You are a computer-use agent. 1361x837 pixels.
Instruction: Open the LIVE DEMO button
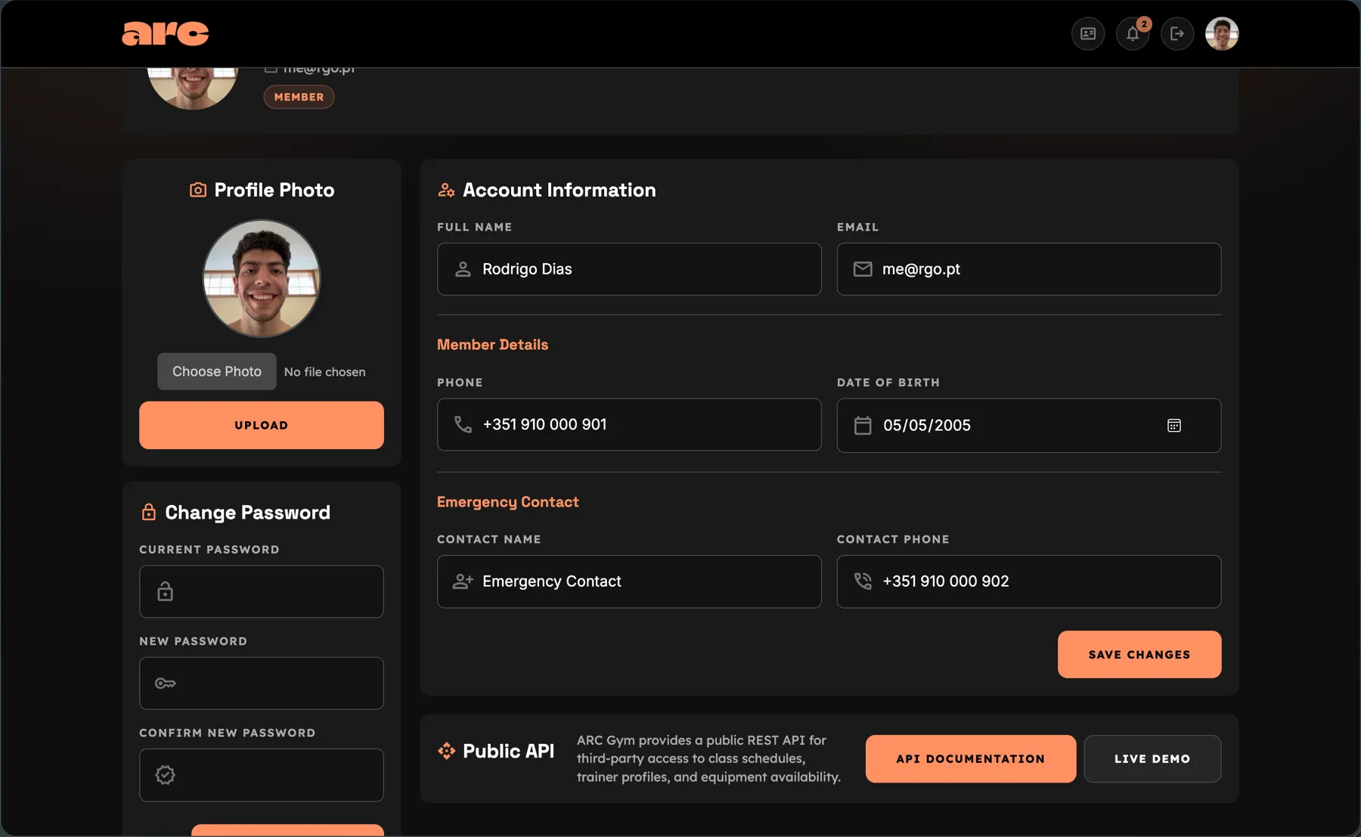tap(1152, 758)
